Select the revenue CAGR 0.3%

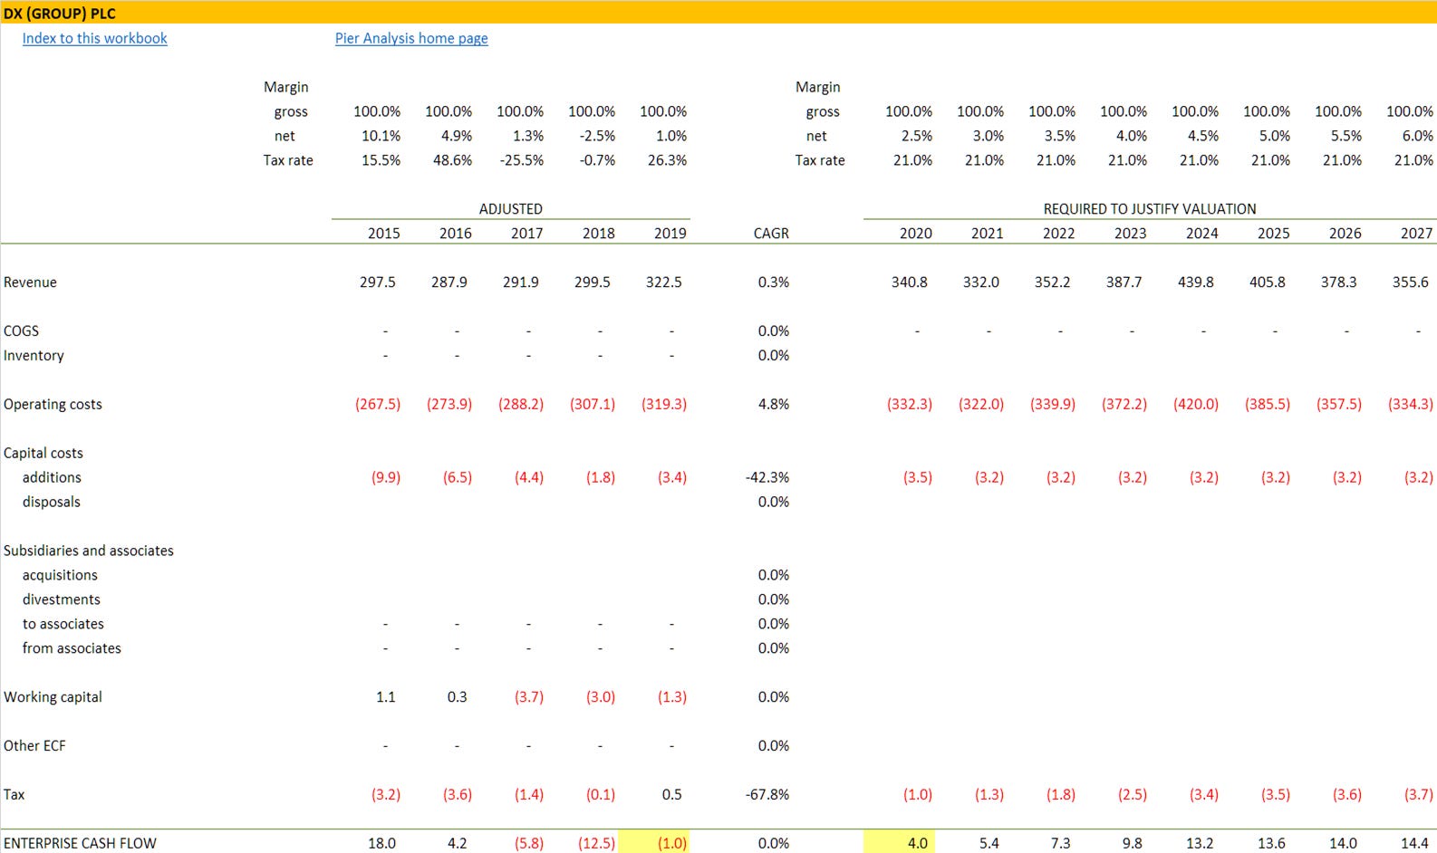(773, 282)
